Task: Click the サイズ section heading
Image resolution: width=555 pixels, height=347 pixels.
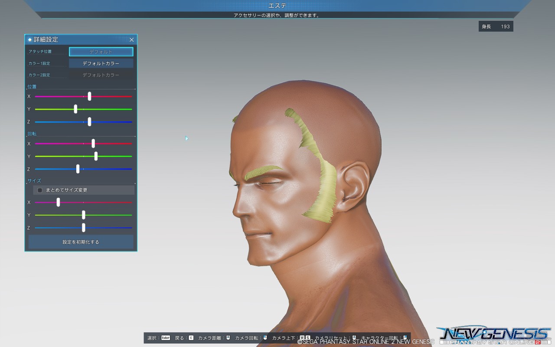Action: pyautogui.click(x=34, y=180)
